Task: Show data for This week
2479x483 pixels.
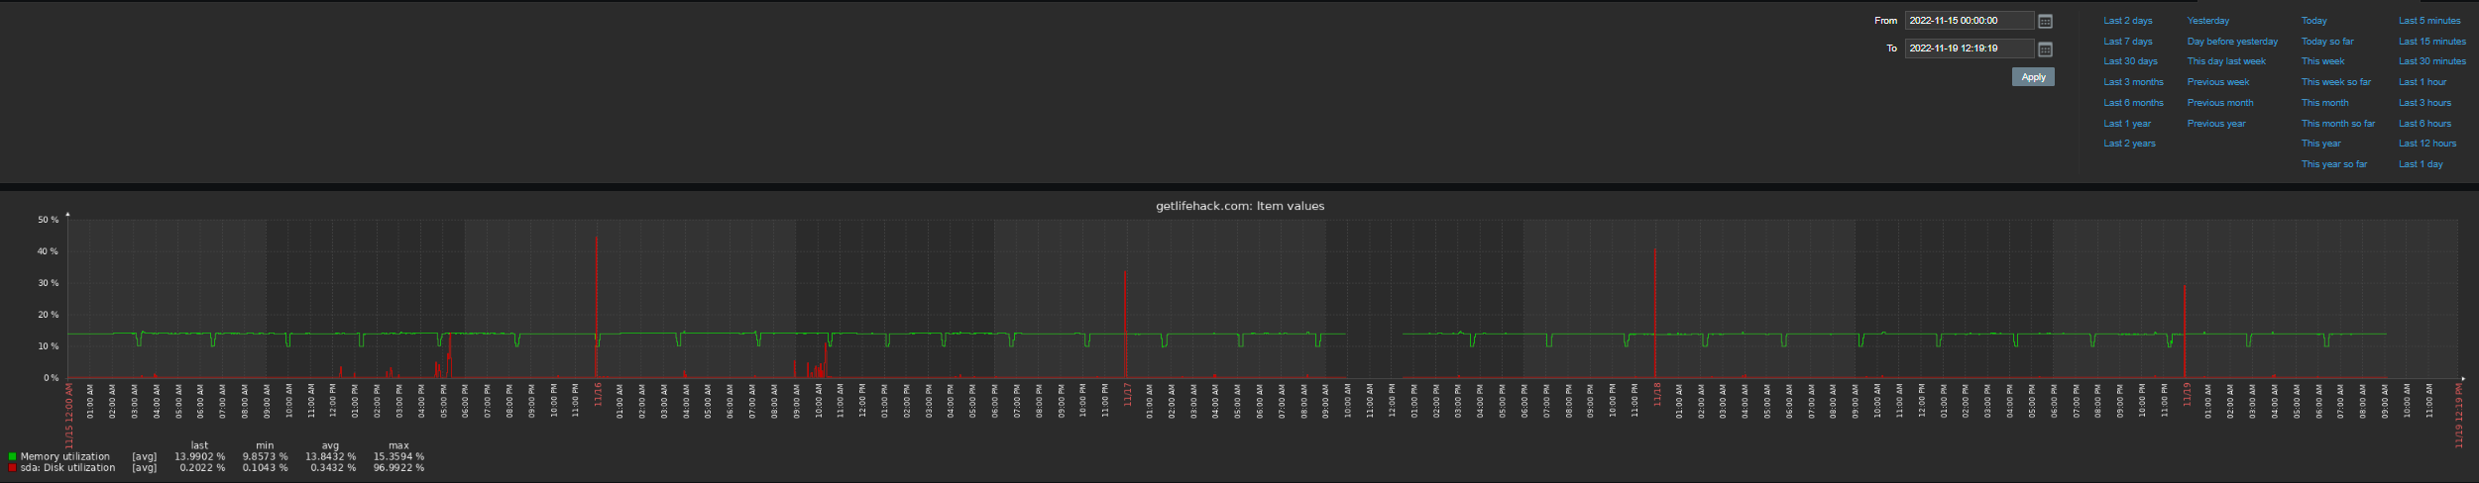Action: 2323,61
